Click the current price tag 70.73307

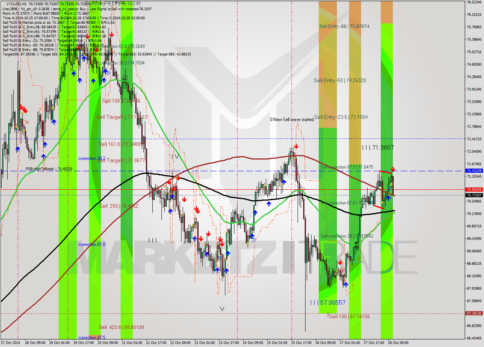[474, 195]
